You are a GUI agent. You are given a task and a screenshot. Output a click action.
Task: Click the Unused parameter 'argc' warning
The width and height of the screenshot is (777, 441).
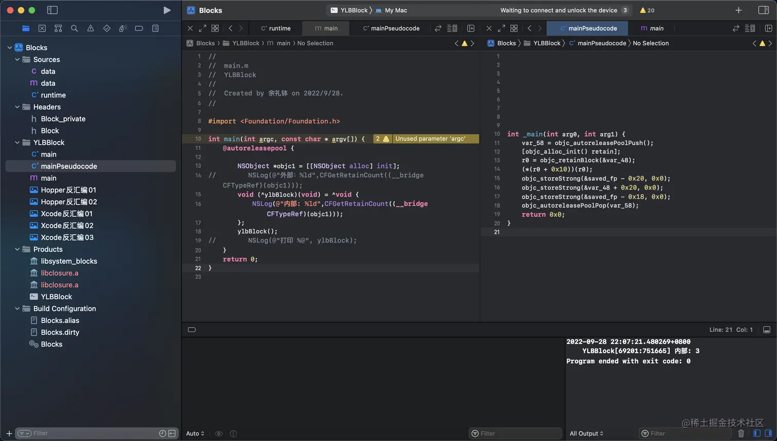click(430, 139)
